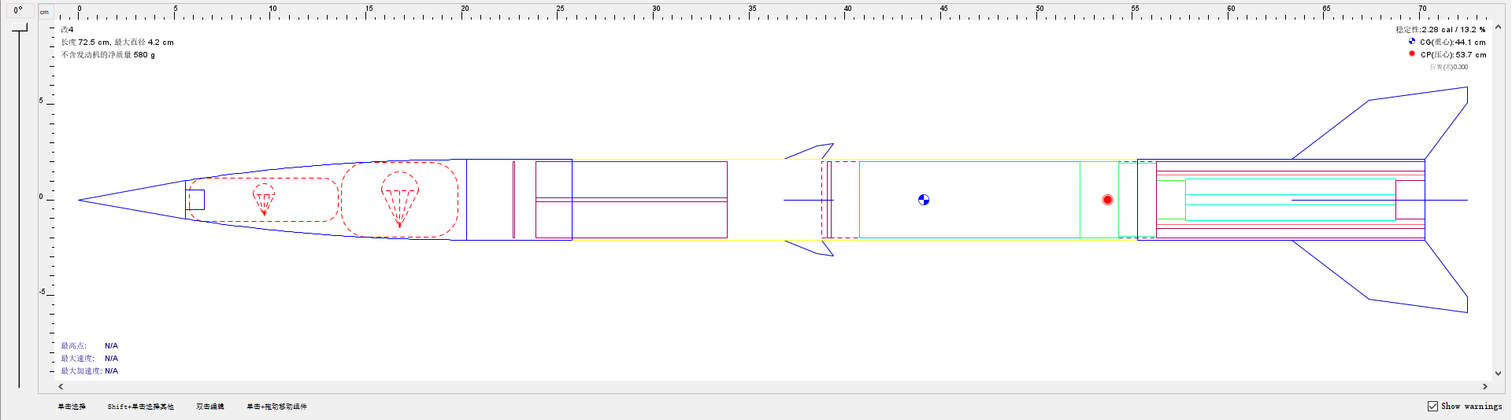Select the vertical bulkhead behind the parachutes
The height and width of the screenshot is (420, 1512).
pos(513,200)
